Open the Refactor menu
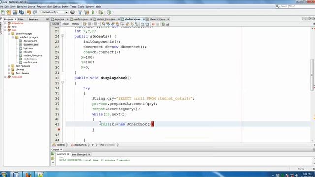The height and width of the screenshot is (177, 315). pyautogui.click(x=41, y=7)
